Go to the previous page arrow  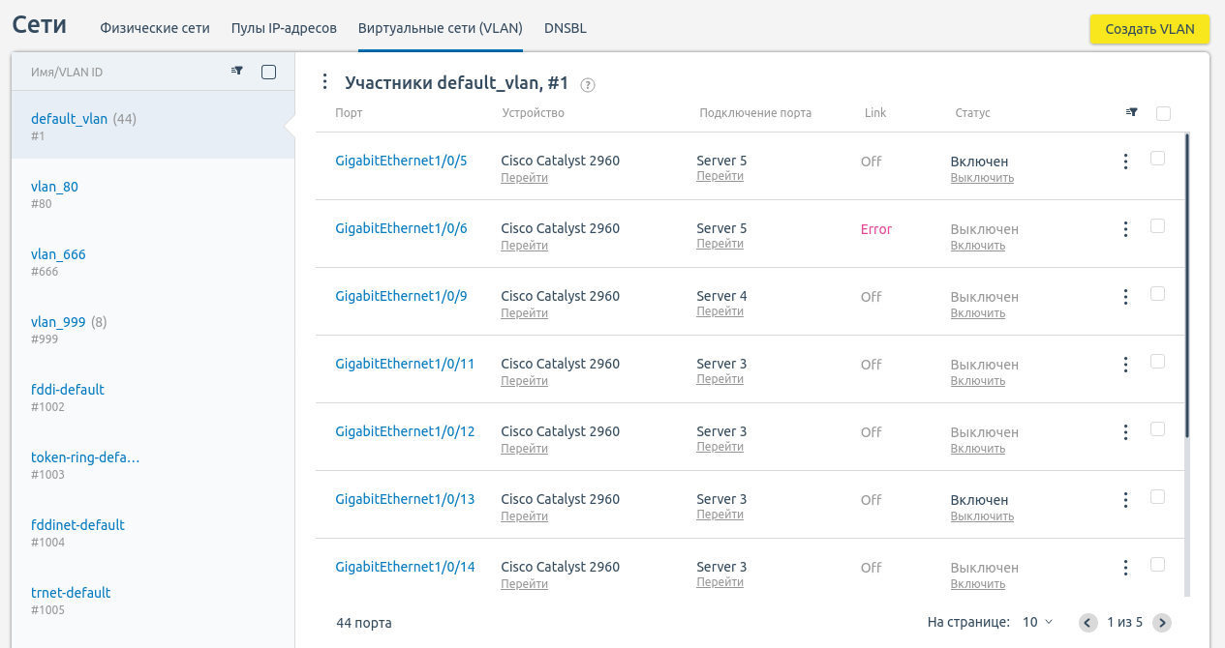[1088, 623]
